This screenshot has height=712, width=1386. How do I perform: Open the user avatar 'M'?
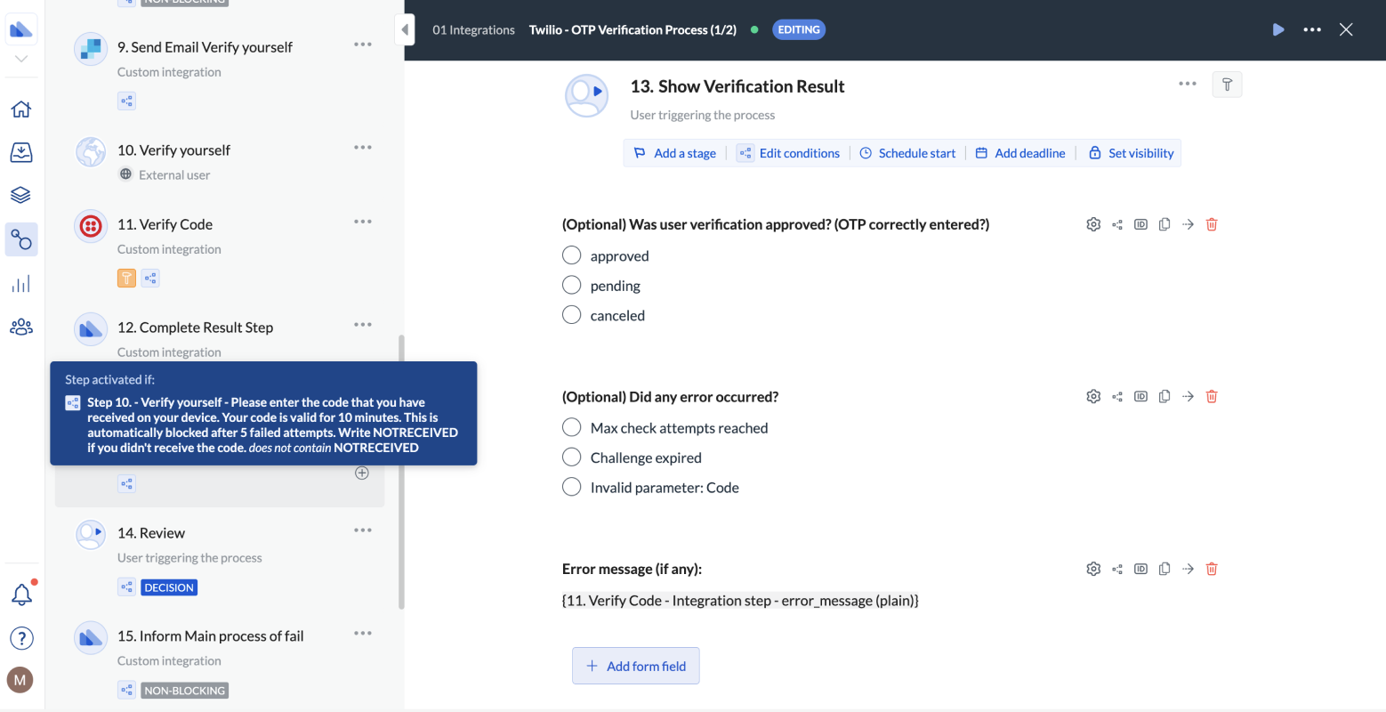[x=20, y=681]
